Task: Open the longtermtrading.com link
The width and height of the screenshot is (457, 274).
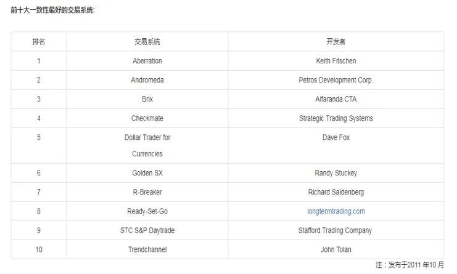Action: [x=336, y=211]
